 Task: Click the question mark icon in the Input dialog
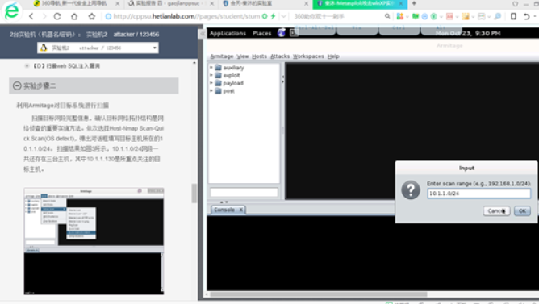pos(411,190)
